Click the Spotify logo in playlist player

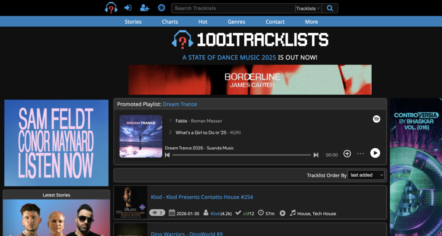point(376,119)
